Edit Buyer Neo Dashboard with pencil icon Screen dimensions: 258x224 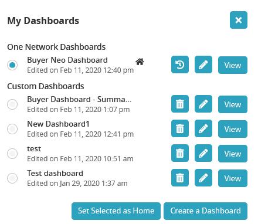203,65
